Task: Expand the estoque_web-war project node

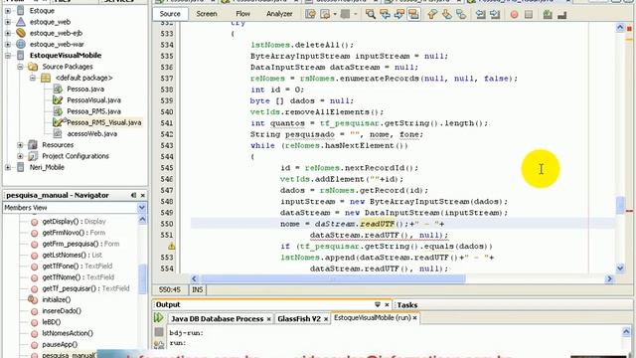Action: [8, 44]
